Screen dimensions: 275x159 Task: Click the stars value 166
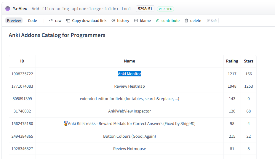(x=249, y=74)
